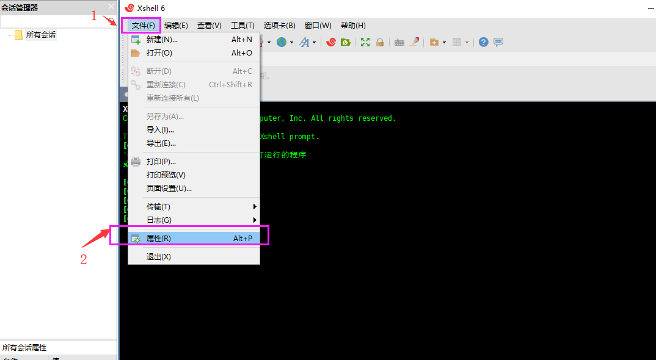Choose 打印(P)... menu entry
This screenshot has height=360, width=656.
pos(194,162)
